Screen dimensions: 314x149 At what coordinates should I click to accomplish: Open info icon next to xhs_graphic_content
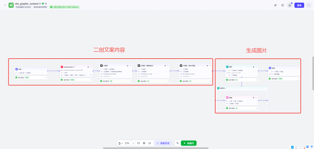click(x=40, y=3)
